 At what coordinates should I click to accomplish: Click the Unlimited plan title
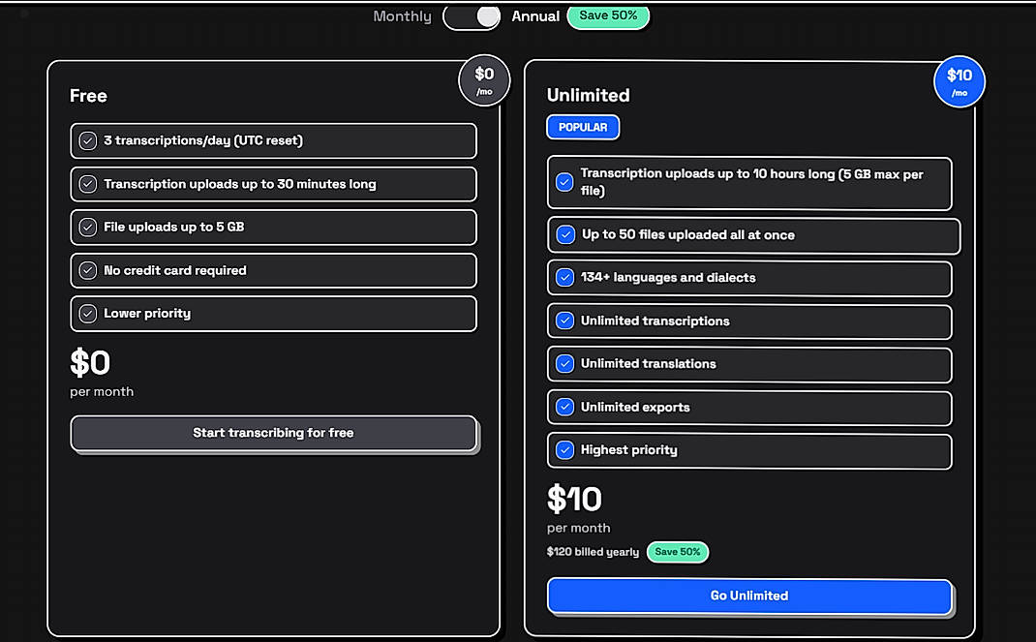[588, 95]
